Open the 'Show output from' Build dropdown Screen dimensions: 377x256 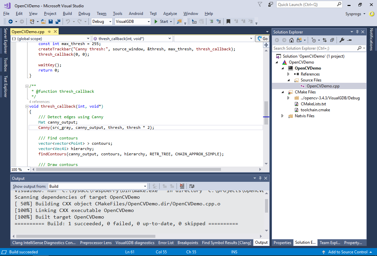98,186
